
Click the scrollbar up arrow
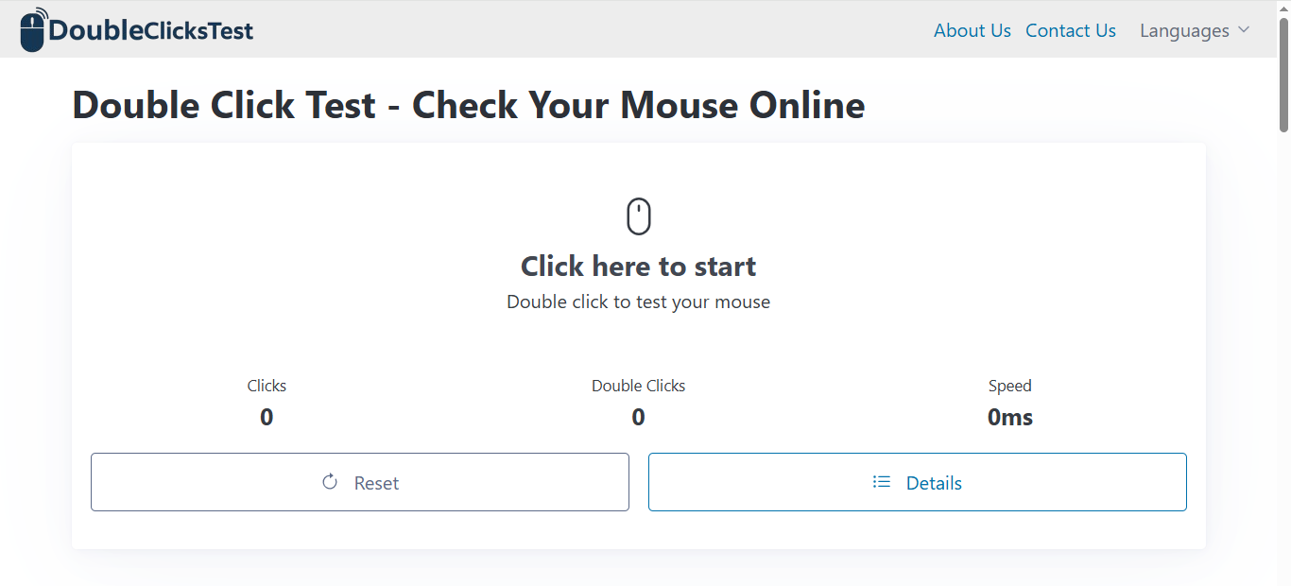point(1283,8)
